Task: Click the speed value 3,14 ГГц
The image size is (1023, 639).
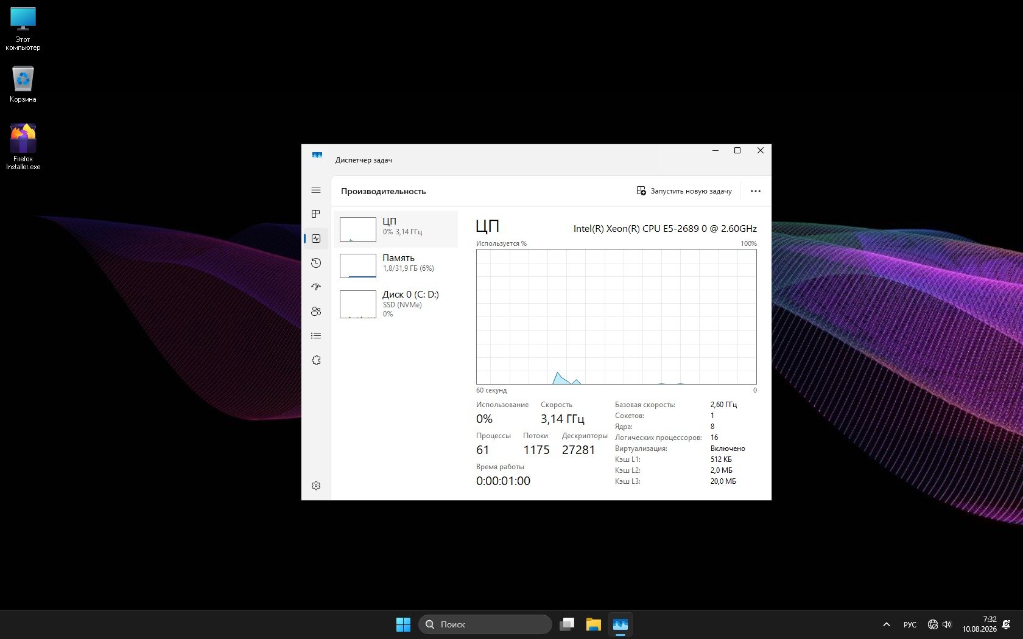Action: [562, 419]
